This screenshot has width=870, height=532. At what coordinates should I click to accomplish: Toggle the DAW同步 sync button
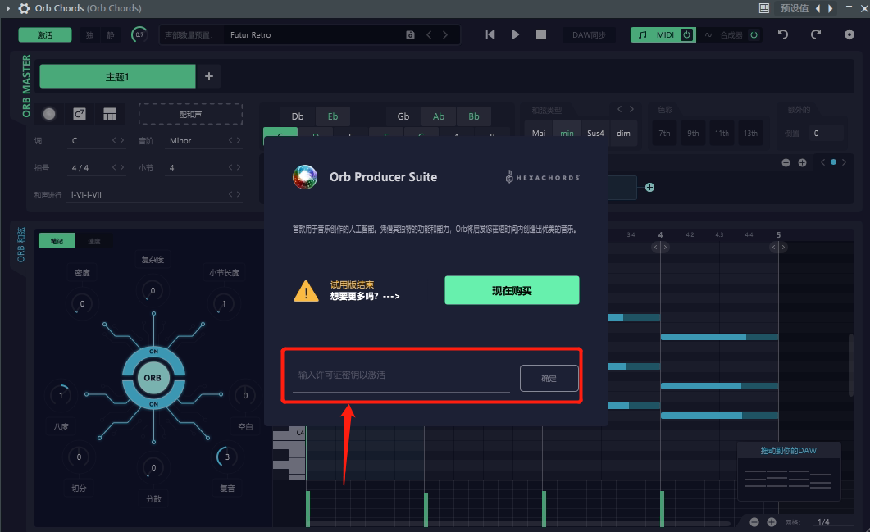pos(589,35)
